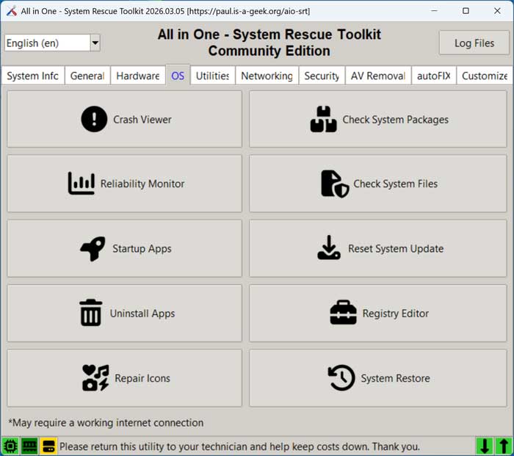Click the green CPU chip status icon

pyautogui.click(x=10, y=446)
